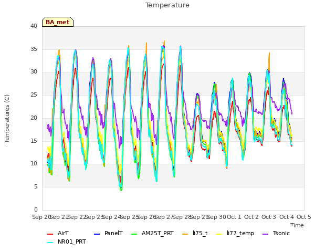The image size is (336, 252).
Task: Toggle Tsonic legend entry
Action: click(x=276, y=233)
